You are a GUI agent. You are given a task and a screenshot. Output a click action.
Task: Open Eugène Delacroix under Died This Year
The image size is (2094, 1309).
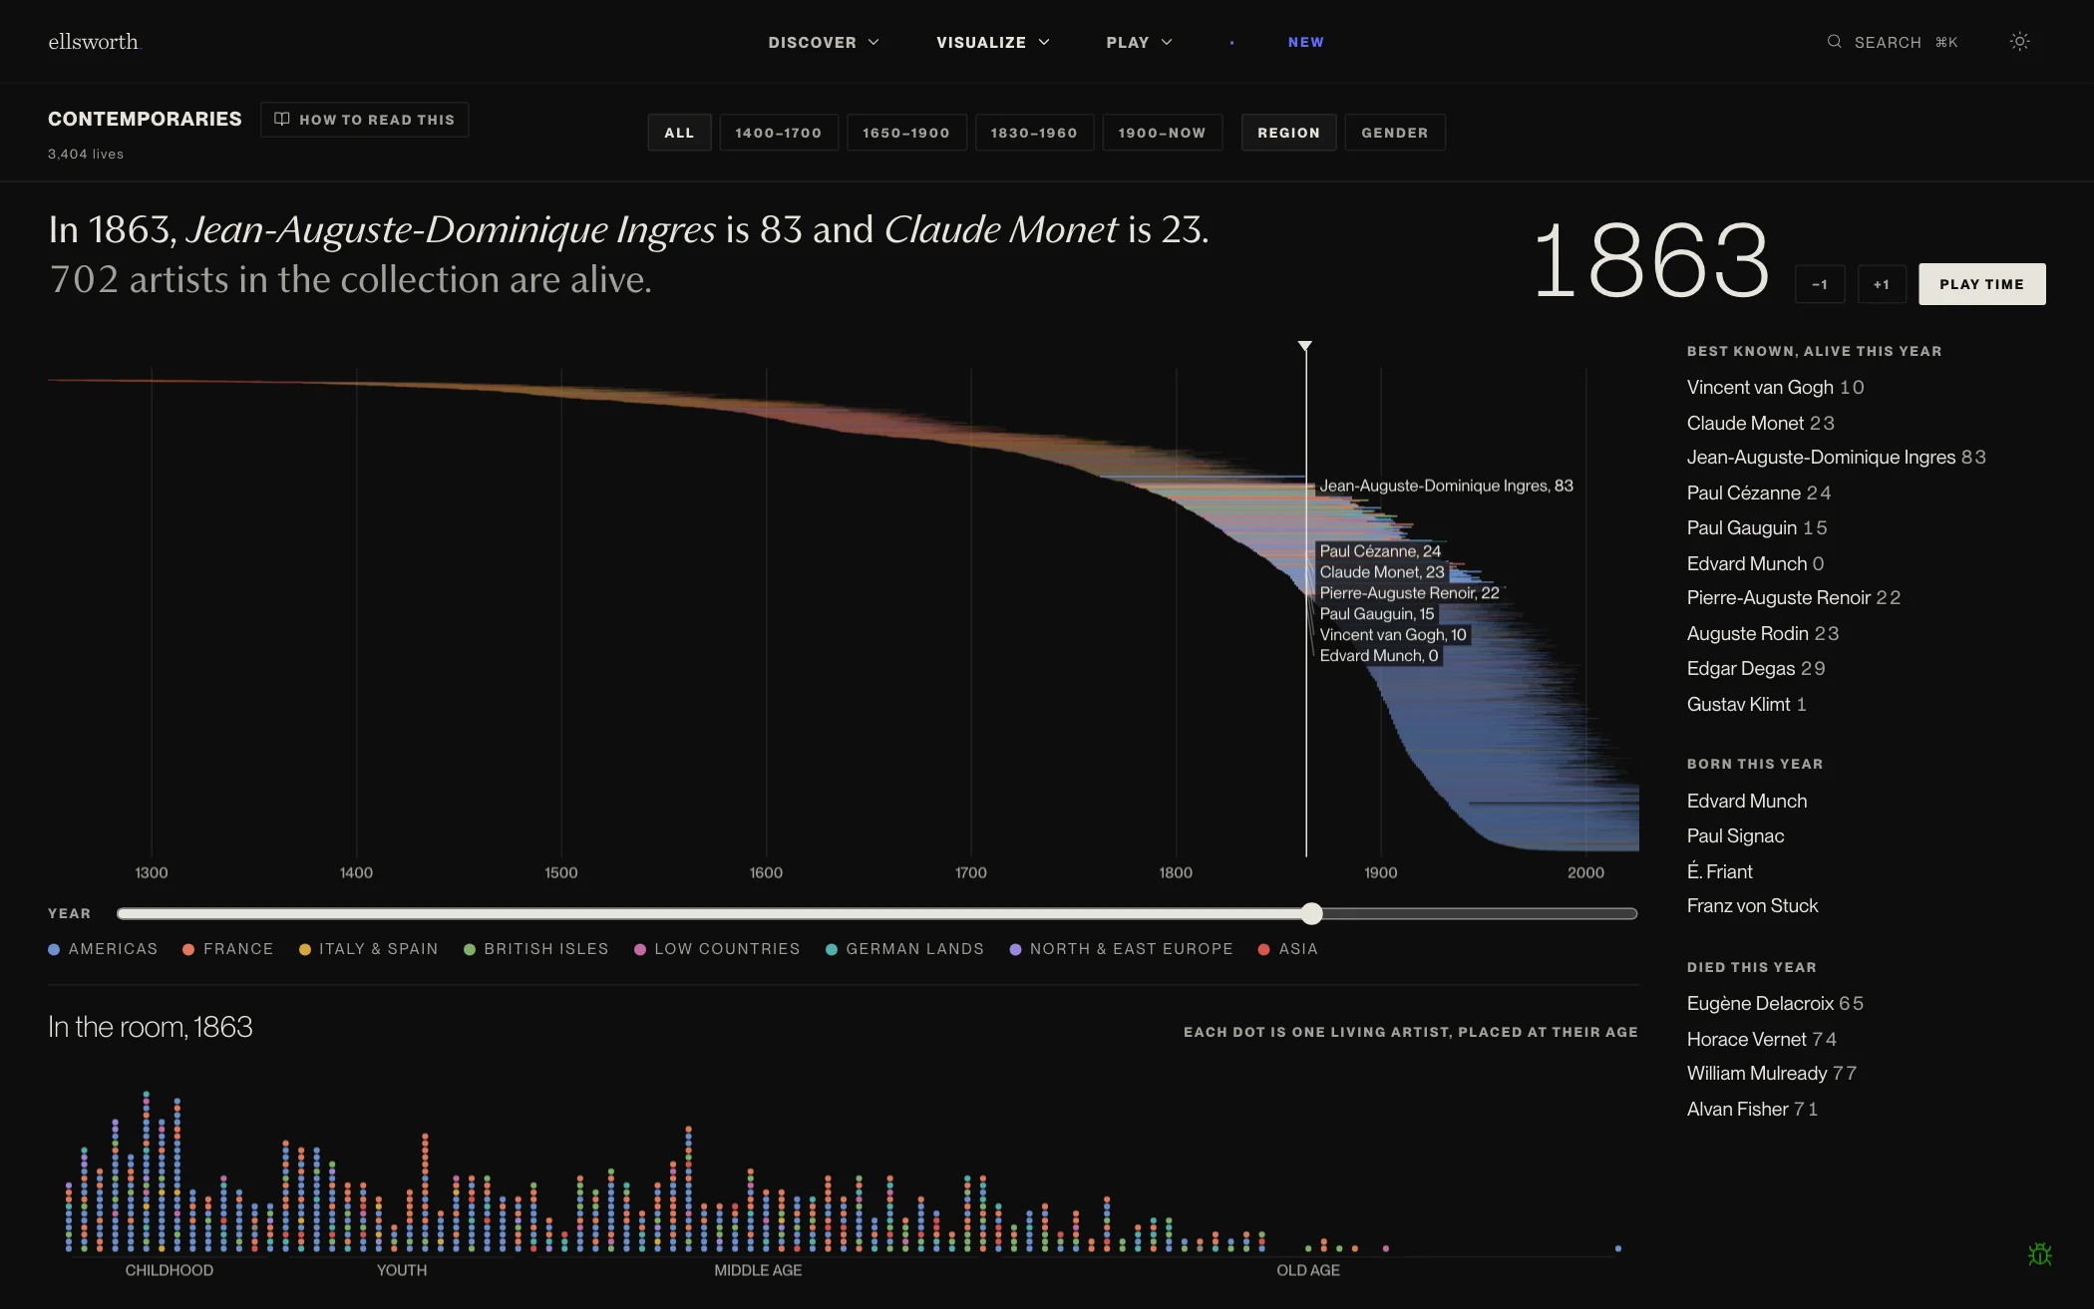[1775, 1003]
